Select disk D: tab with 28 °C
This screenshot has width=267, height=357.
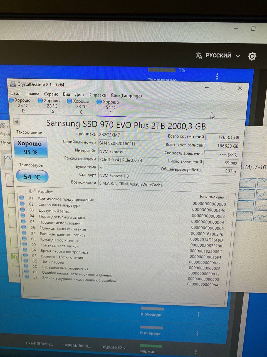click(49, 106)
